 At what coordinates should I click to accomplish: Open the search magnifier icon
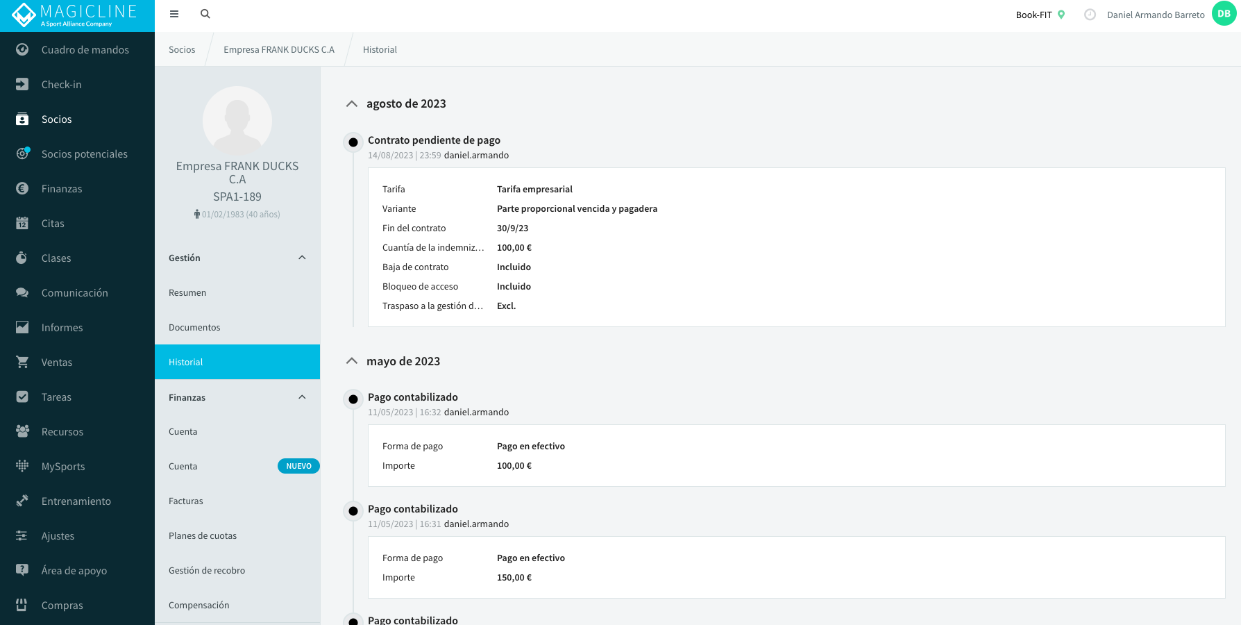coord(205,14)
